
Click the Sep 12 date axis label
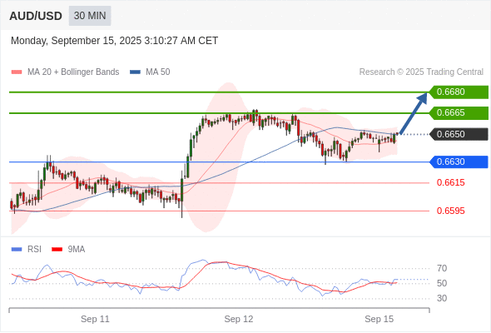[239, 319]
